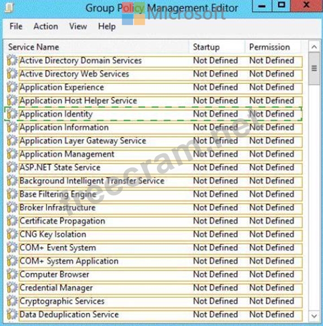
Task: Sort services by the Startup column header
Action: pyautogui.click(x=217, y=47)
